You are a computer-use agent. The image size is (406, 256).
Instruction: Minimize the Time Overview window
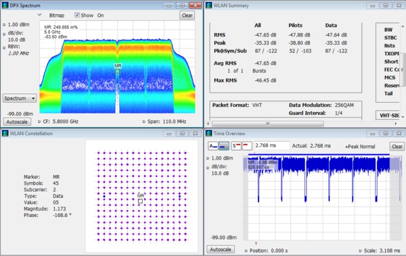[372, 134]
